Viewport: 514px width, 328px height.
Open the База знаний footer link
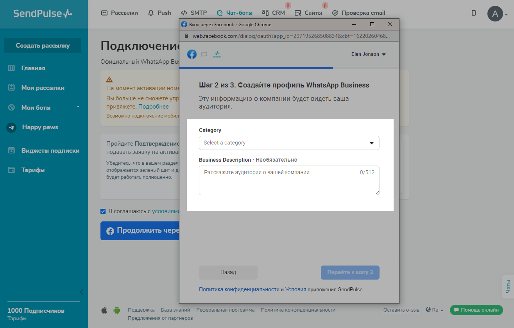click(x=176, y=310)
